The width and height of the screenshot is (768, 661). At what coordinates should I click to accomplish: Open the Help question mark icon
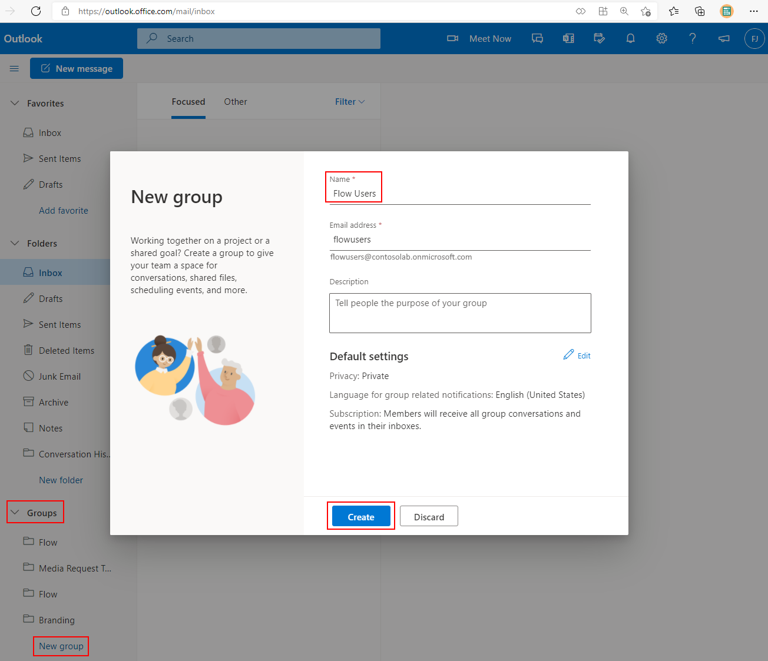tap(693, 38)
